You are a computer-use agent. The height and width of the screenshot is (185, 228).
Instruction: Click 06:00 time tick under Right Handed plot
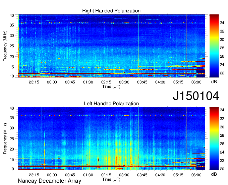[196, 82]
